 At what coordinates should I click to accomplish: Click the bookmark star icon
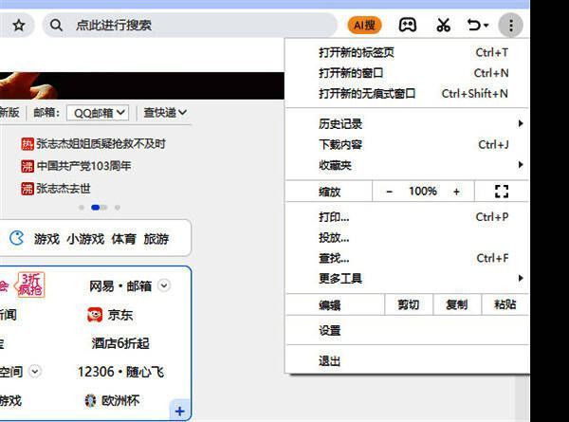19,26
